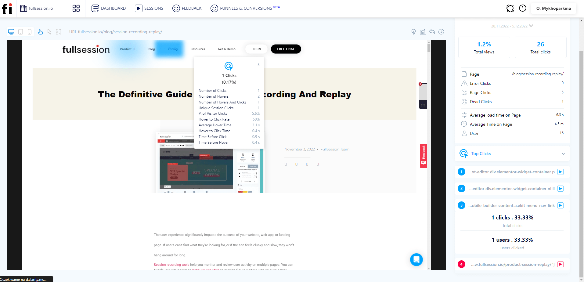Screen dimensions: 584x282
Task: Switch to the Feedback tab
Action: [187, 9]
